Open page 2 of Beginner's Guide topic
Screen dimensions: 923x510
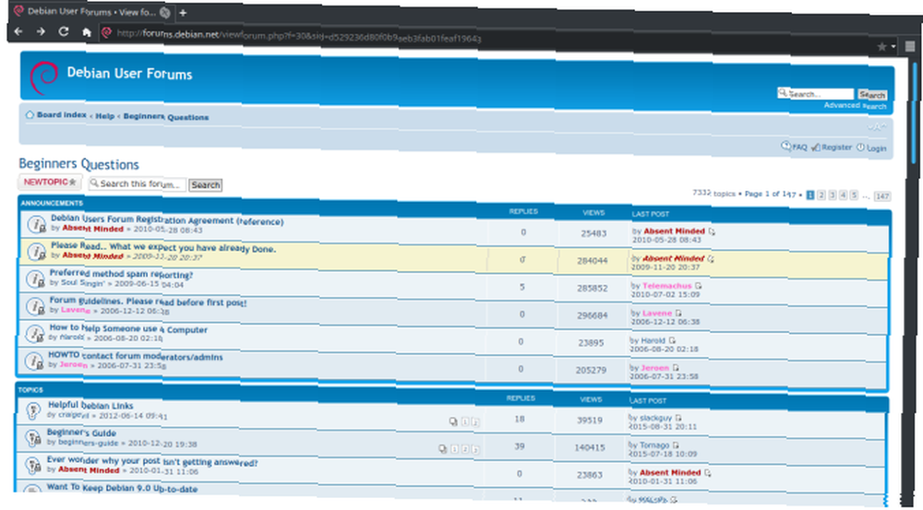(464, 449)
